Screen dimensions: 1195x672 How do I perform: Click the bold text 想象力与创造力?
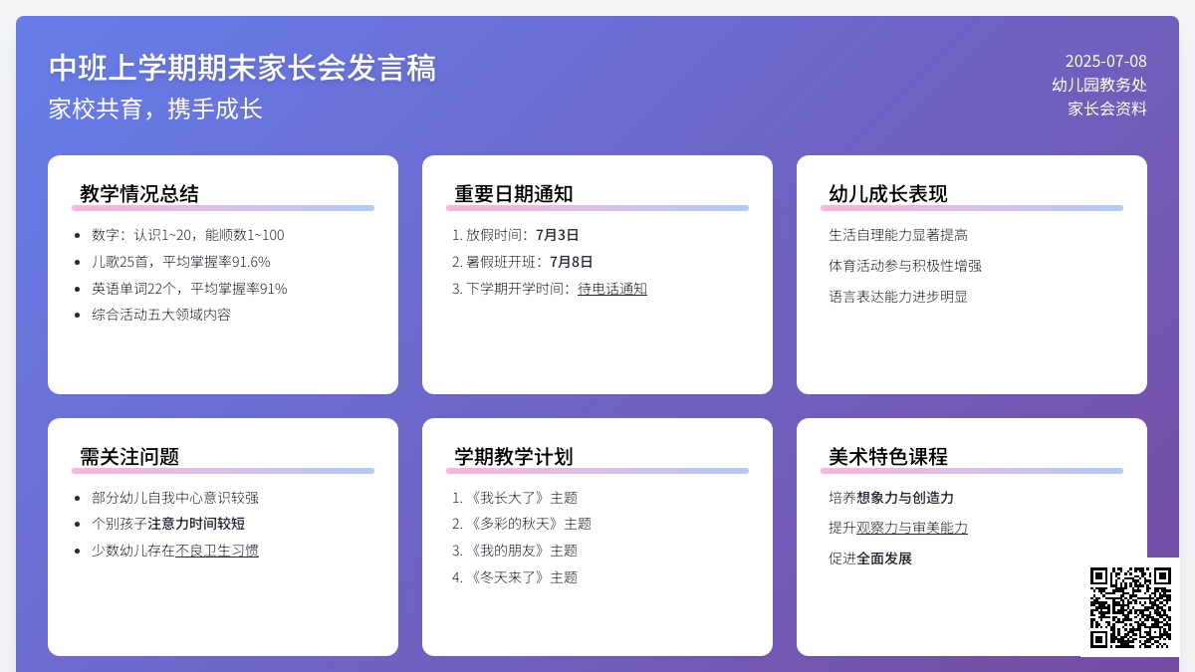[905, 498]
